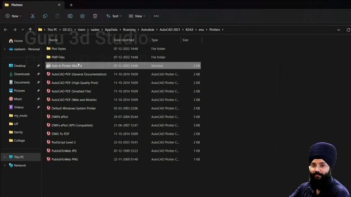Go forward with the right arrow
The width and height of the screenshot is (351, 197).
15,30
